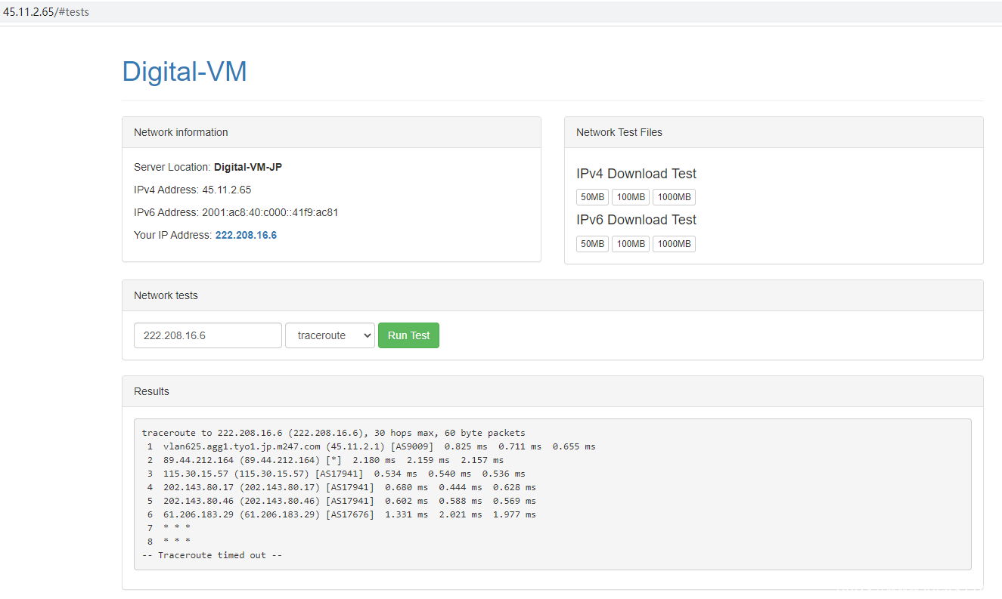Download the IPv4 100MB test file

pos(630,197)
